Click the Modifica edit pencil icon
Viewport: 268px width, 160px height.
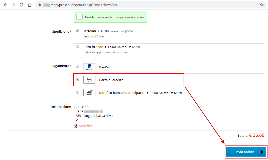click(75, 126)
